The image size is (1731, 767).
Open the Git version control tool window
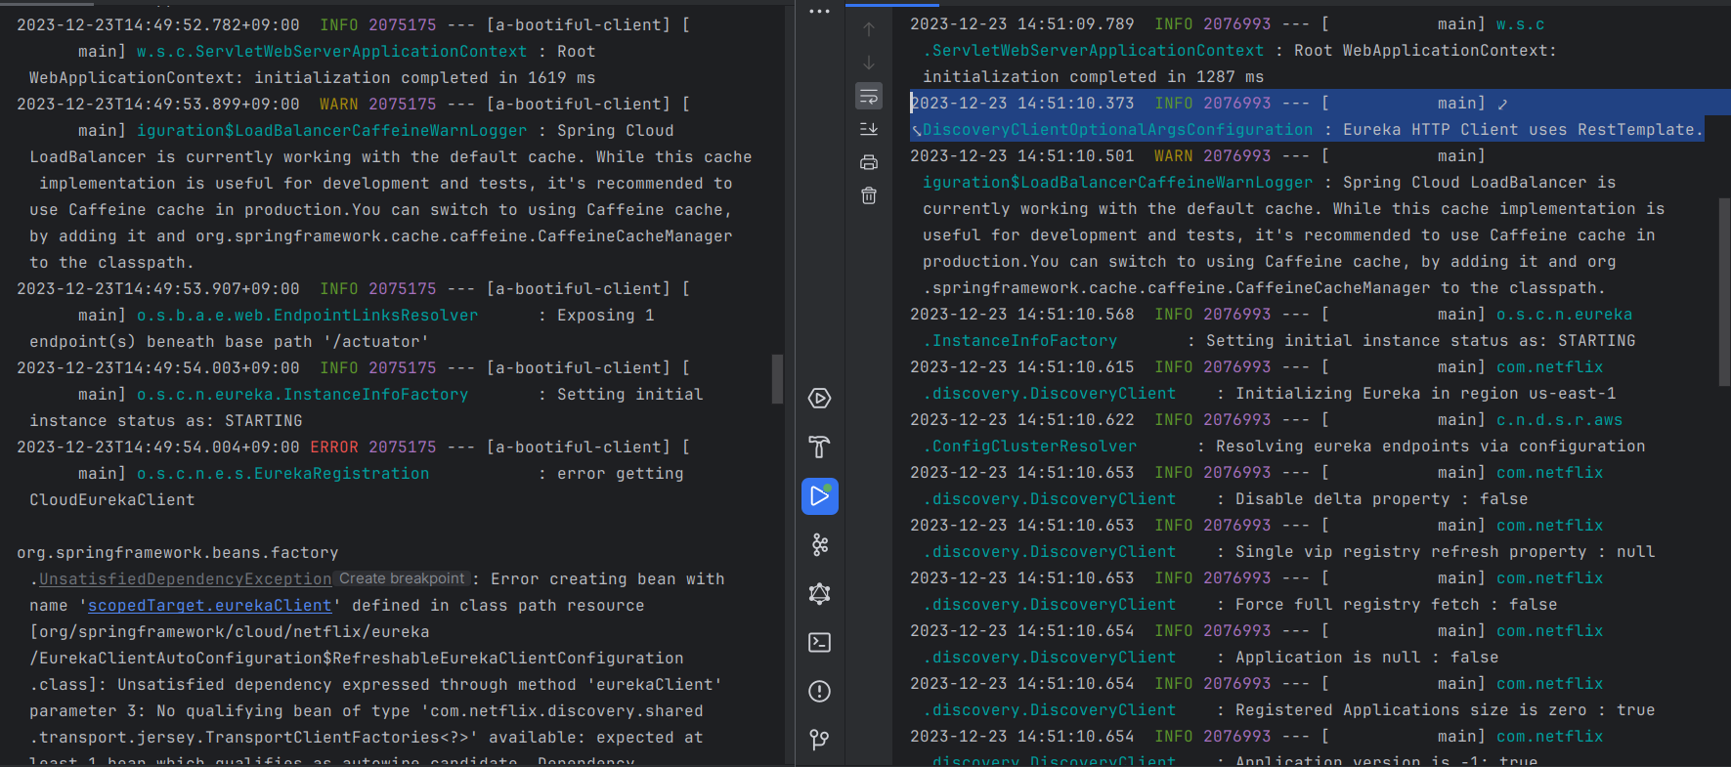[820, 740]
